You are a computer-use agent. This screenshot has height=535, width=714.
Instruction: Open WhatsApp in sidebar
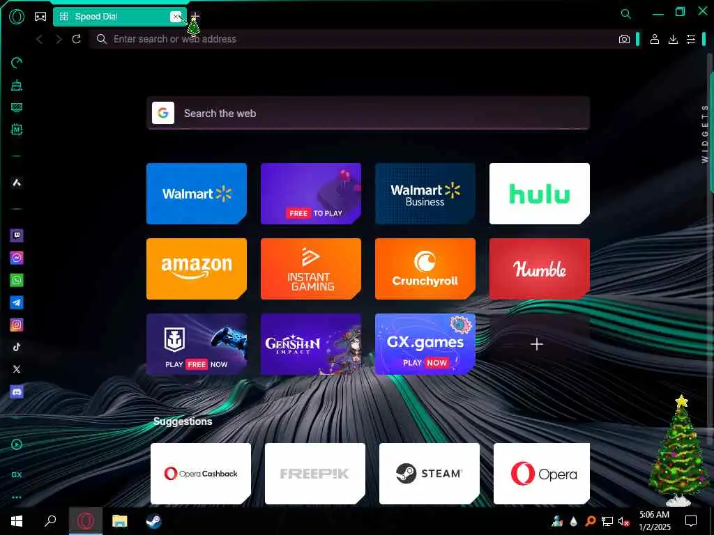click(x=17, y=280)
